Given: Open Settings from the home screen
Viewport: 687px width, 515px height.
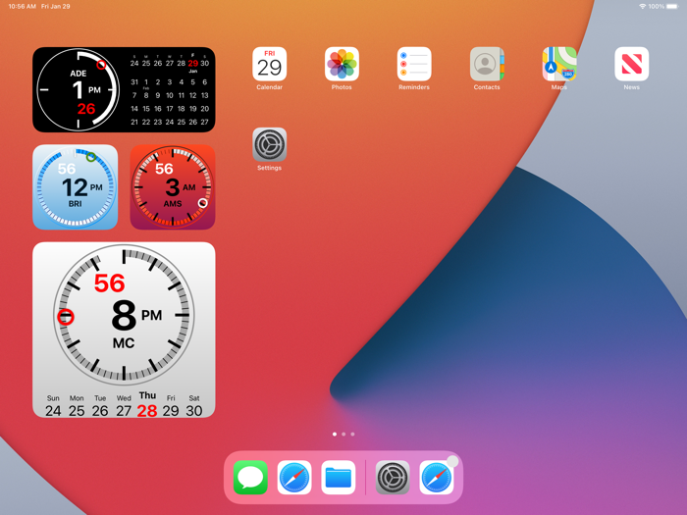Looking at the screenshot, I should pyautogui.click(x=270, y=144).
